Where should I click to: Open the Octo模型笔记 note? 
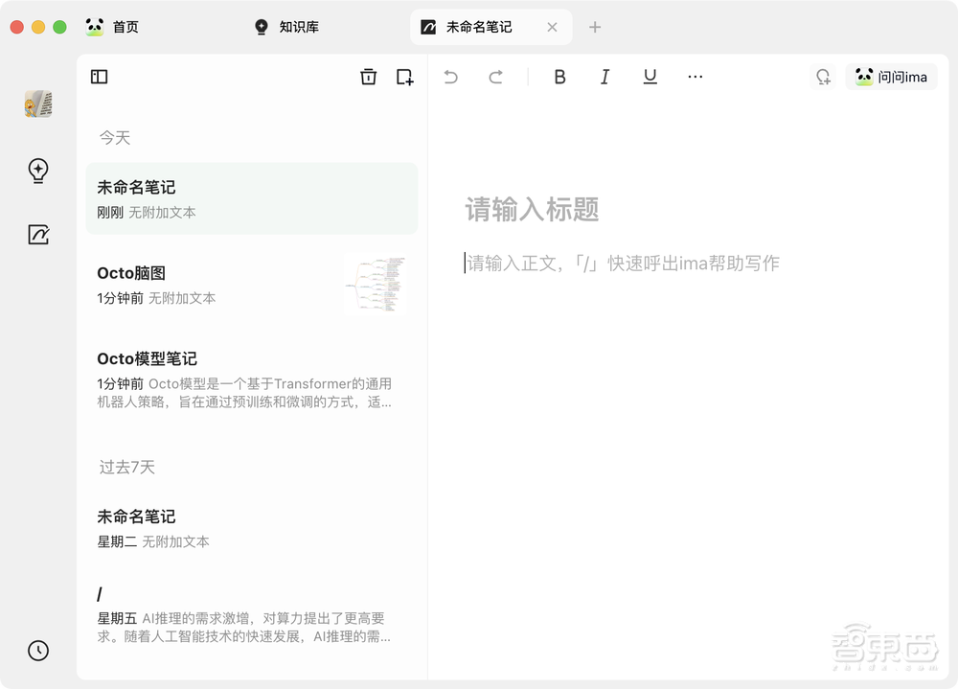coord(145,358)
